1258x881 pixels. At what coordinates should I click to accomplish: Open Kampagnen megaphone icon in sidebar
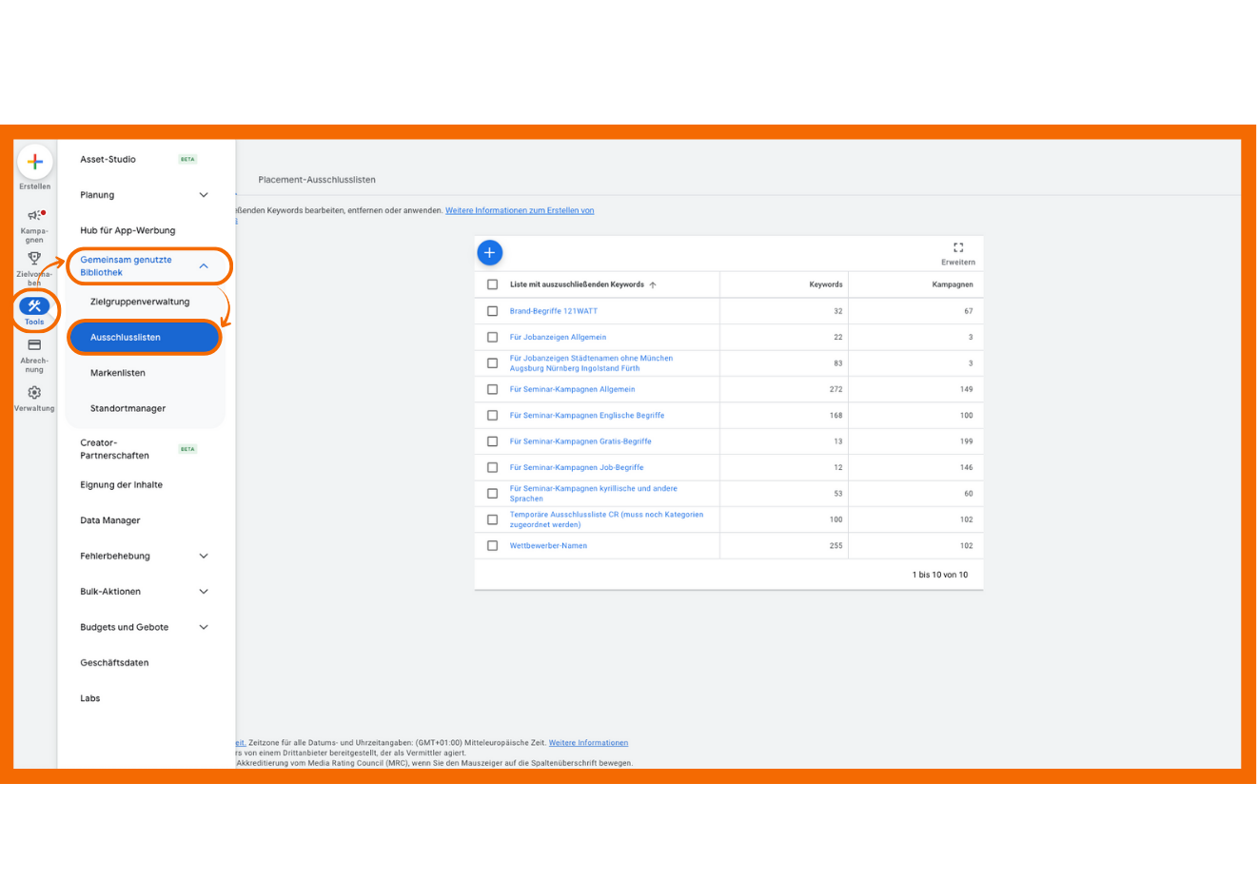34,216
